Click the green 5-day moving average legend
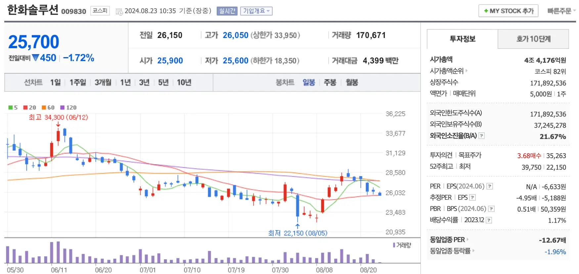 coord(13,108)
